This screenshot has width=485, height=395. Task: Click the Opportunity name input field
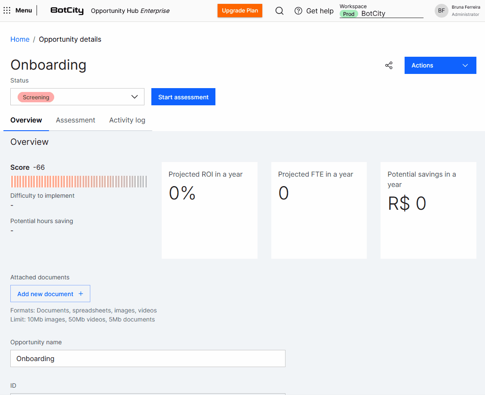pos(148,358)
